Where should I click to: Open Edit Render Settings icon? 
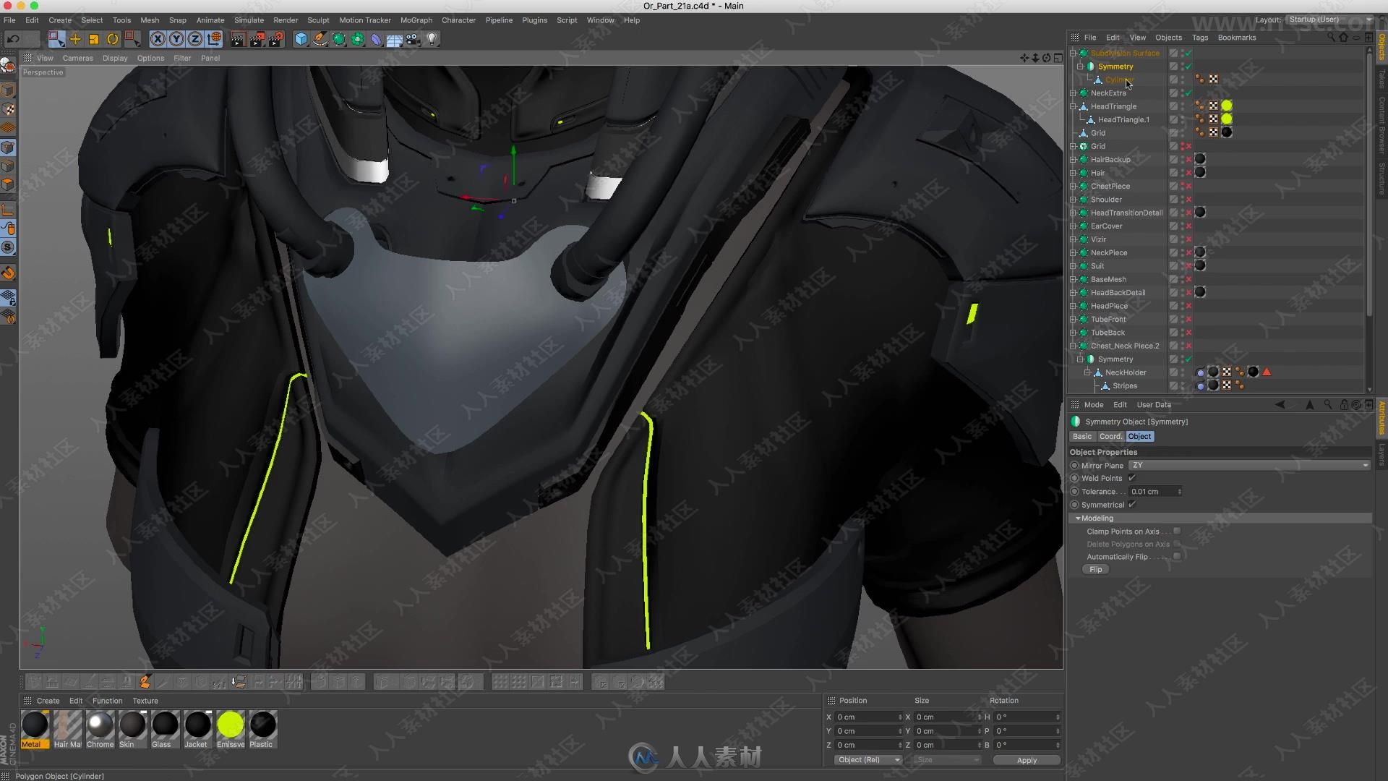(x=276, y=39)
